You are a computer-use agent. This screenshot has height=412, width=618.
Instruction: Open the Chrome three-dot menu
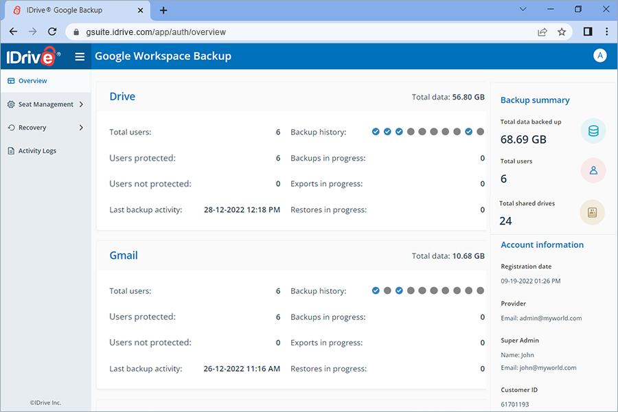pyautogui.click(x=606, y=32)
